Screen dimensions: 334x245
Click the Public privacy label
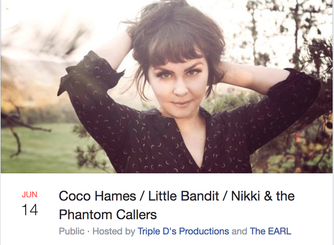[x=72, y=231]
